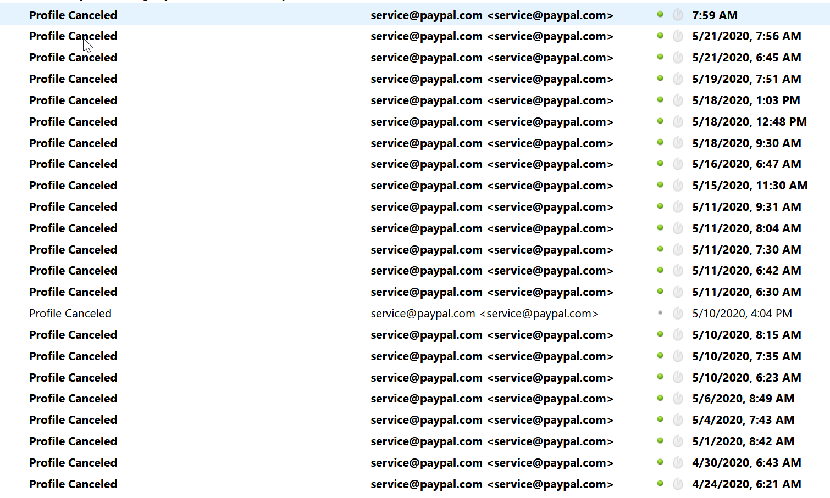Click service@paypal.com sender on 5/11/2020, 6:30 AM row
The image size is (830, 498).
coord(492,292)
